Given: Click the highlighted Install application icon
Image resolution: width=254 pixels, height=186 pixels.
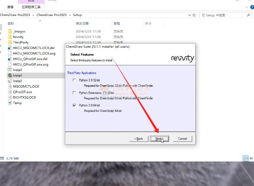Looking at the screenshot, I should pyautogui.click(x=10, y=75).
